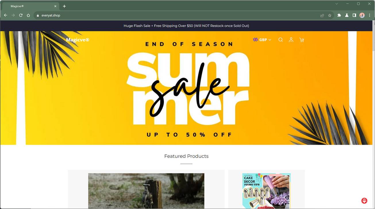The width and height of the screenshot is (375, 209).
Task: Click the share page icon in the address bar
Action: tap(322, 16)
